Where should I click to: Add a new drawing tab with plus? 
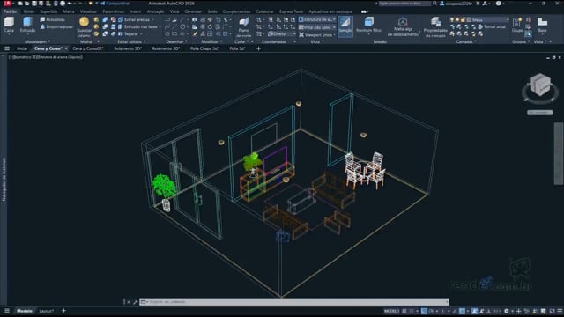point(258,48)
